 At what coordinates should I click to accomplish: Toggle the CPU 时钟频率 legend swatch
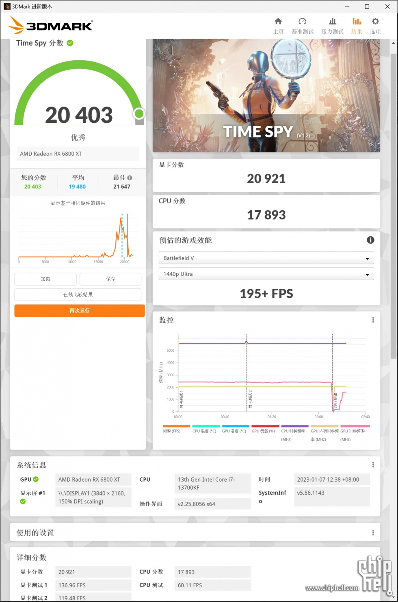coord(295,426)
